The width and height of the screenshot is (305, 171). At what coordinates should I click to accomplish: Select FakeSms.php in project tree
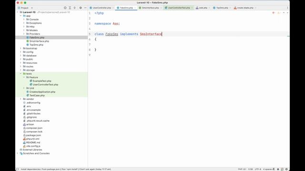(37, 38)
